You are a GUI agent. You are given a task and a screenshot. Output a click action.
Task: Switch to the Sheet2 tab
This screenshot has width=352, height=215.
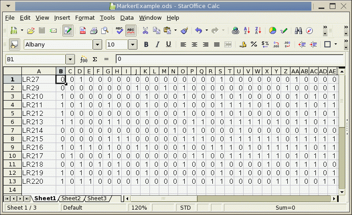[71, 198]
